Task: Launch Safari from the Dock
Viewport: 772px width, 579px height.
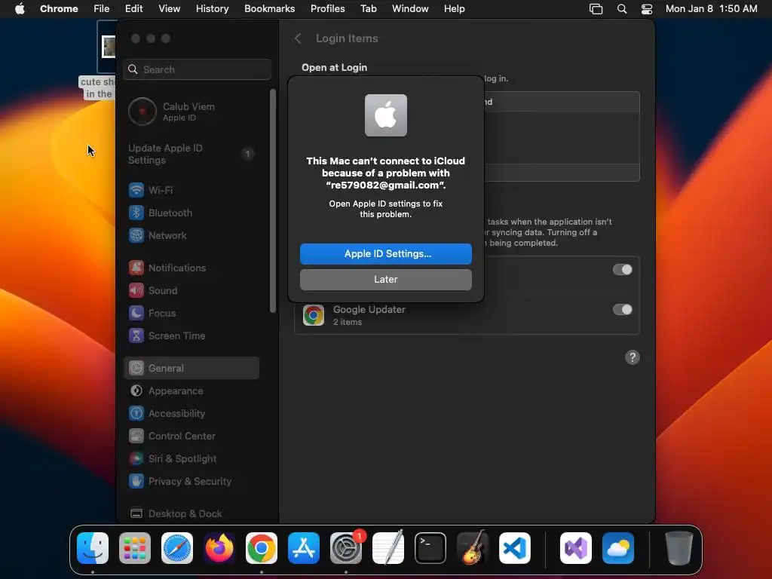Action: [x=177, y=548]
